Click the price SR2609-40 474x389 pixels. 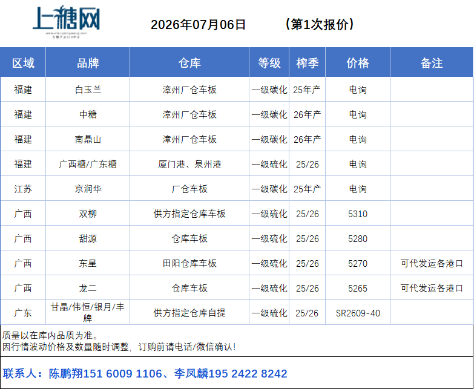tap(358, 313)
